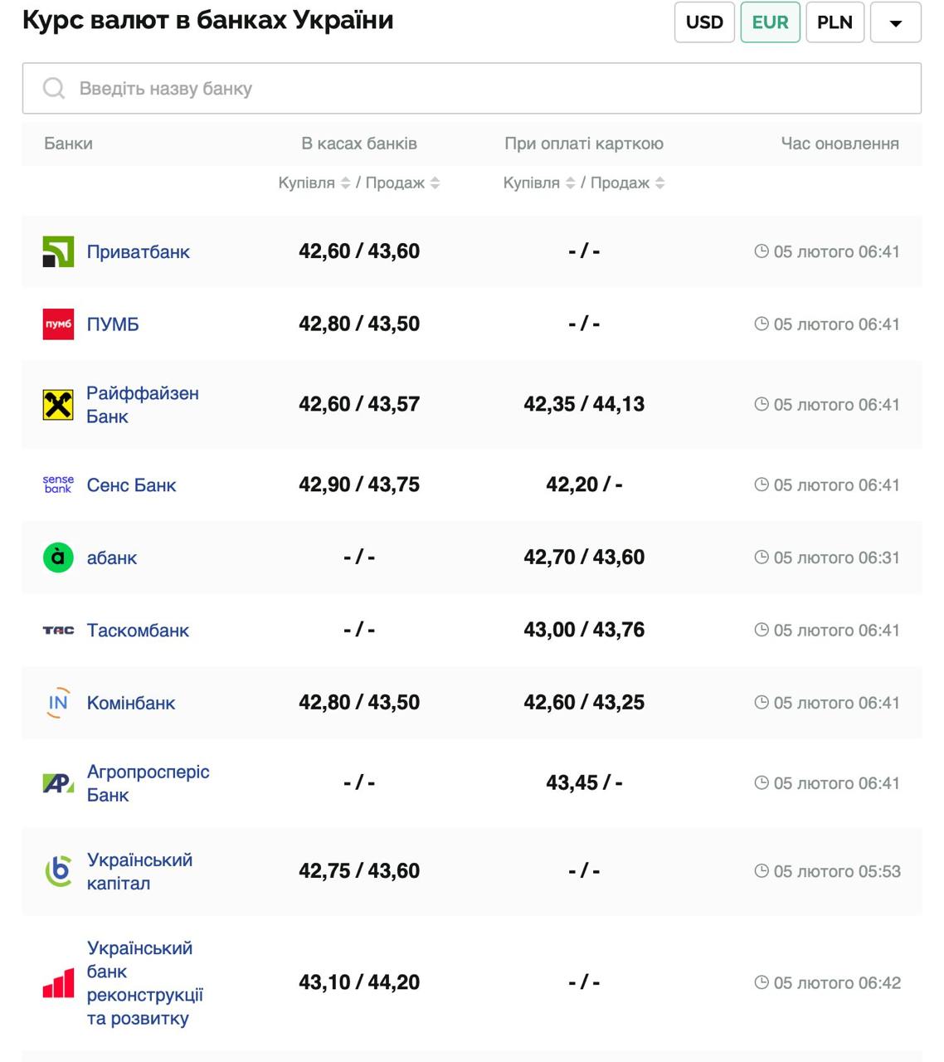Open the more currencies dropdown arrow
This screenshot has height=1062, width=944.
pyautogui.click(x=895, y=22)
